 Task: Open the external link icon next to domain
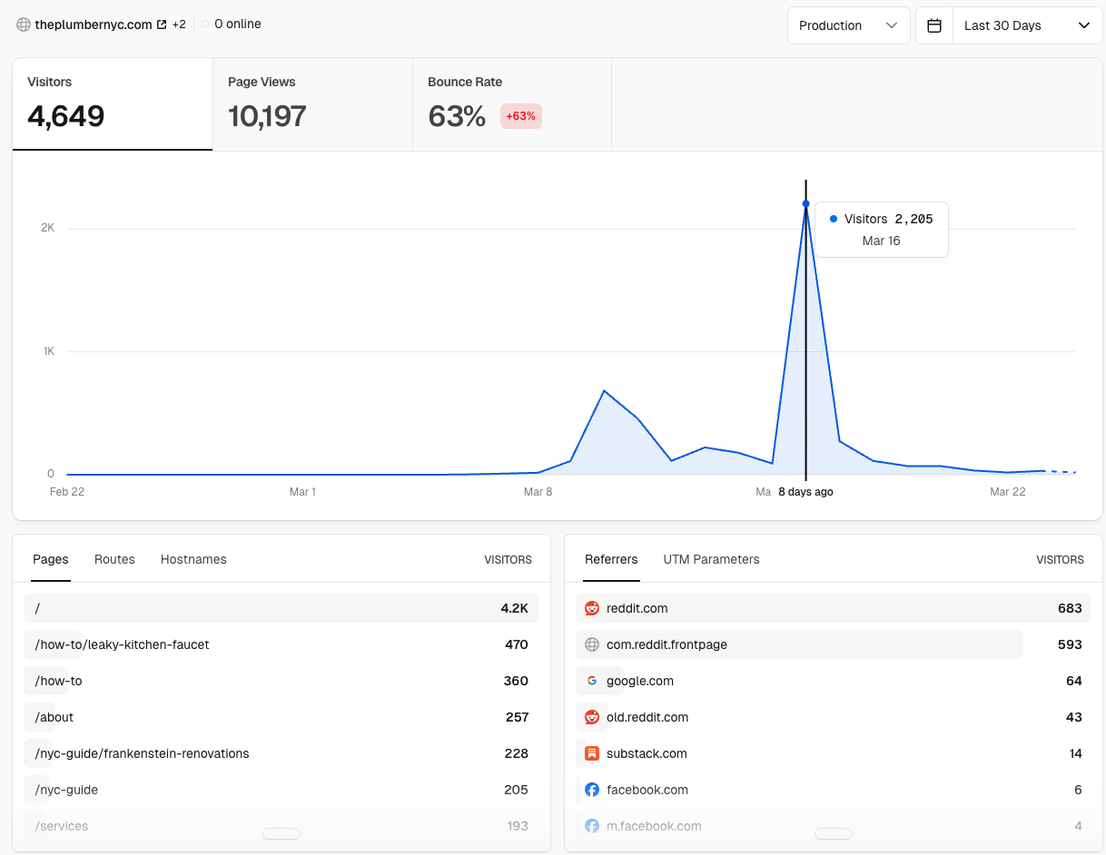click(x=162, y=25)
